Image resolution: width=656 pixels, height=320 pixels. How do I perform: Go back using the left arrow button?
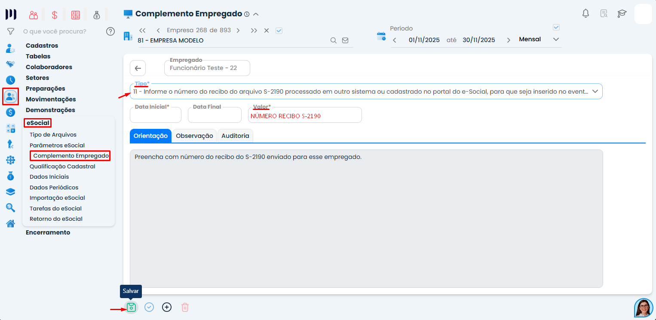tap(138, 68)
